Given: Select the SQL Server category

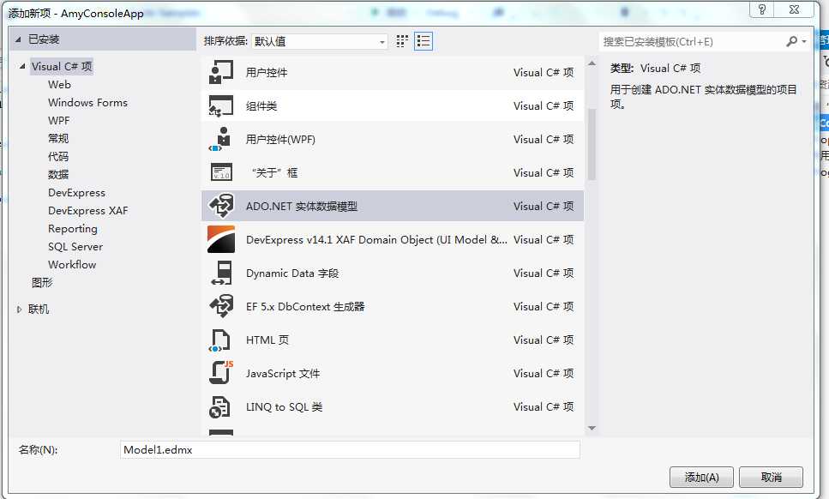Looking at the screenshot, I should [x=75, y=246].
